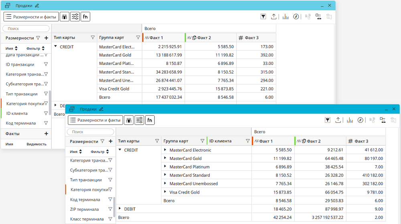Click the compass icon in back window toolbar
This screenshot has height=224, width=401.
296,17
